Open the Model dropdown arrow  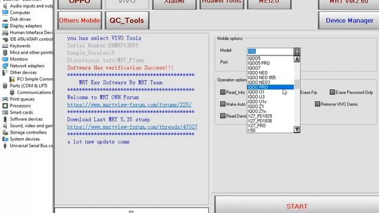coord(297,51)
